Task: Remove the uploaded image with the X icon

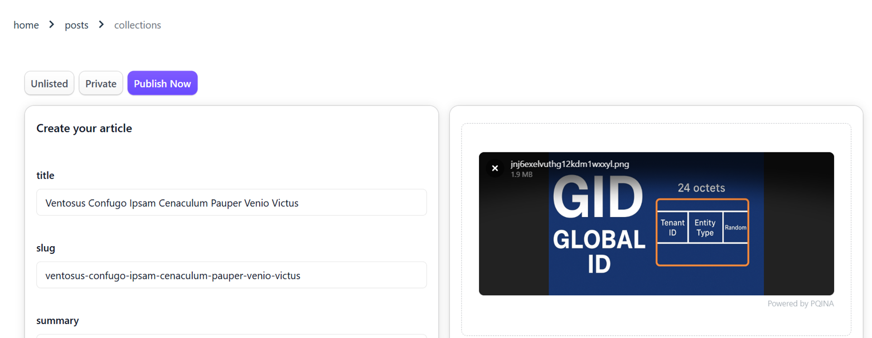Action: 495,169
